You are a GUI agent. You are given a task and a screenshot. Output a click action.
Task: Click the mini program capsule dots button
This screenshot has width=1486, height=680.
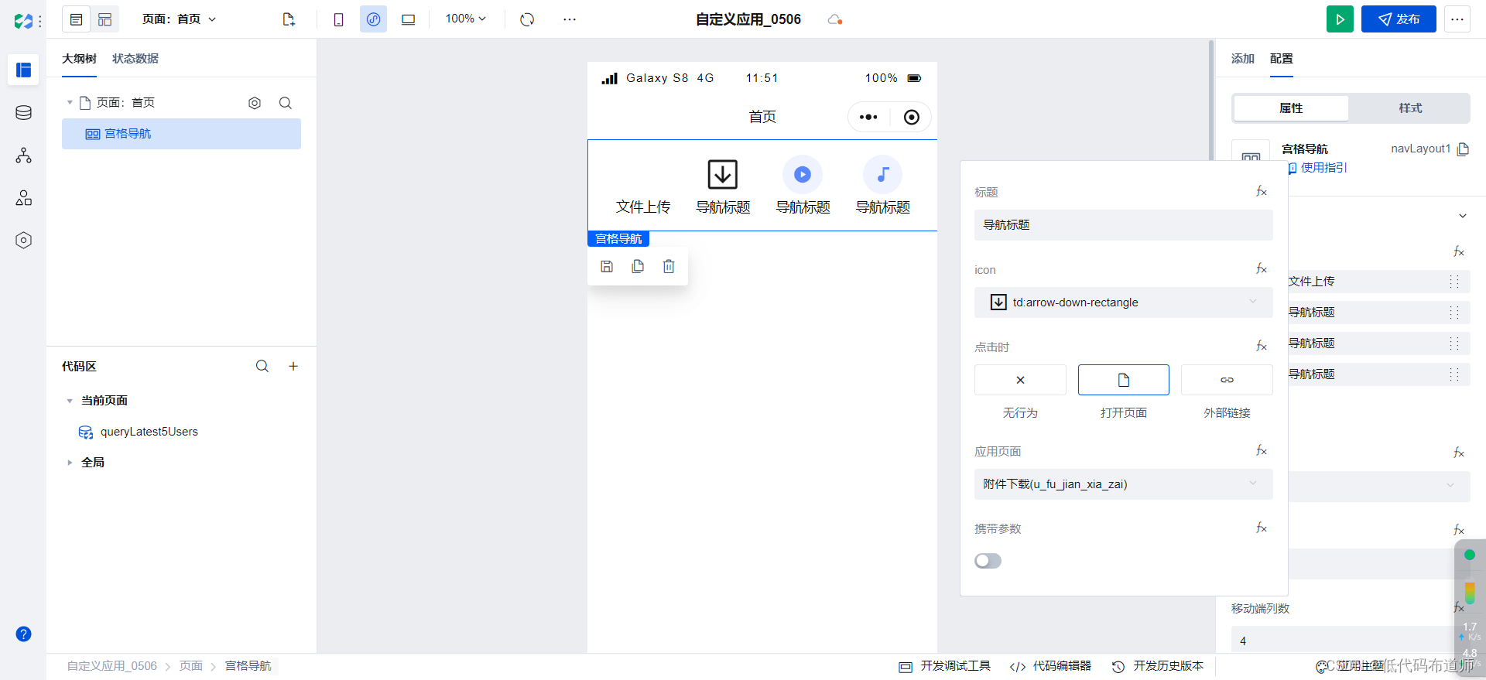click(868, 117)
